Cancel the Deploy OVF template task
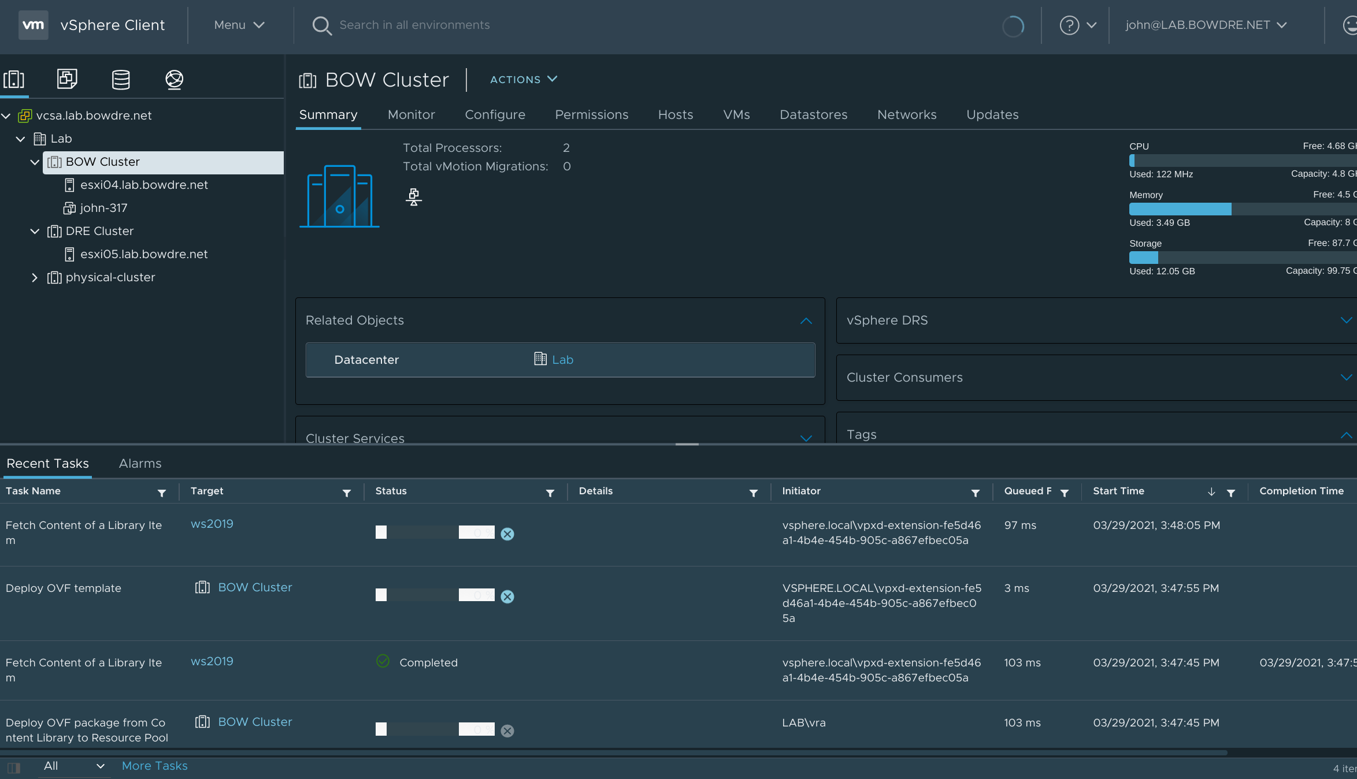Image resolution: width=1357 pixels, height=779 pixels. point(507,597)
